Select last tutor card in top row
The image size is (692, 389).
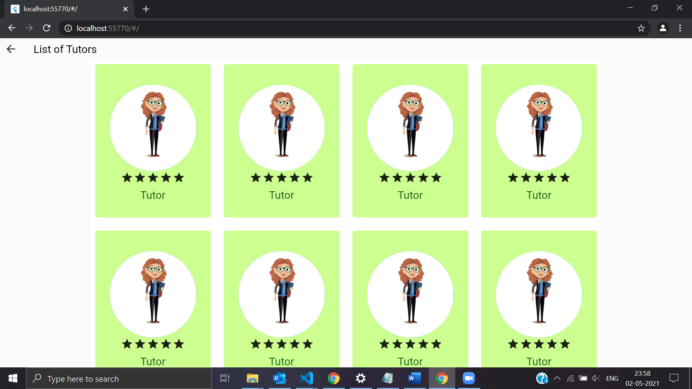coord(539,141)
